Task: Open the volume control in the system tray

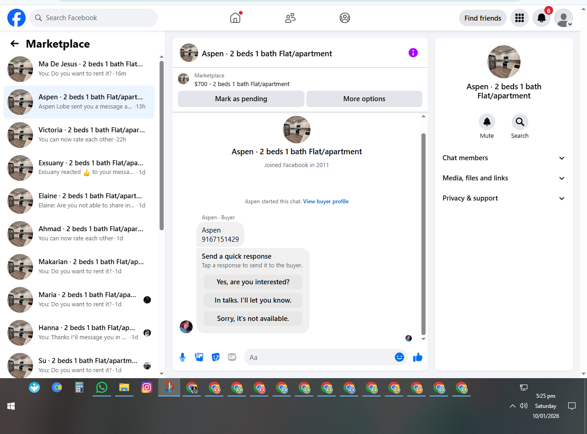Action: [524, 406]
